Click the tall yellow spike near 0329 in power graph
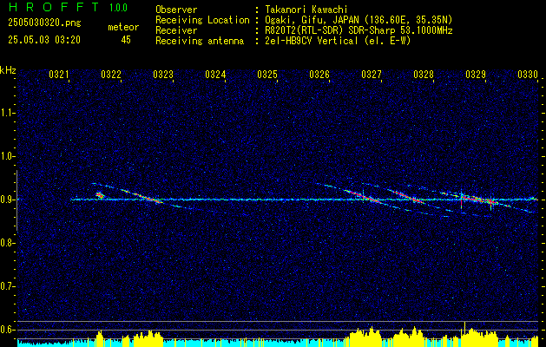 pos(465,334)
